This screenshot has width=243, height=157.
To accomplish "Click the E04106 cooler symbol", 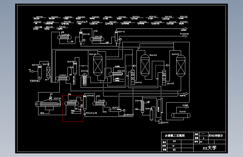I will (x=100, y=103).
